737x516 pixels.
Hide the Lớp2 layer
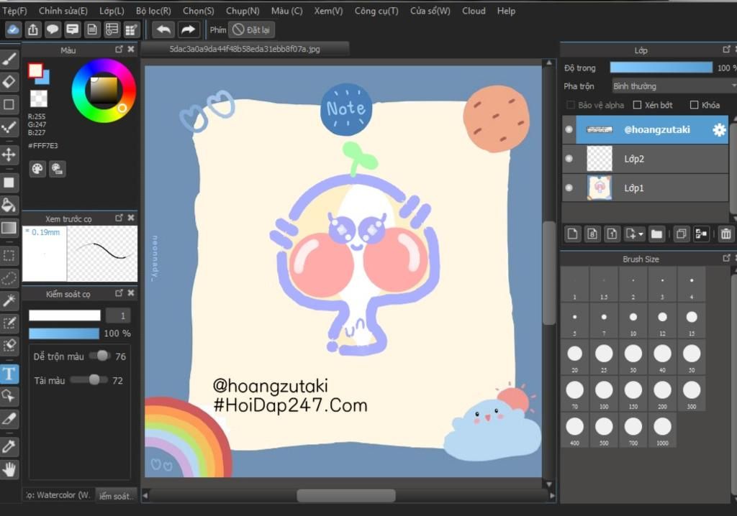(x=569, y=159)
